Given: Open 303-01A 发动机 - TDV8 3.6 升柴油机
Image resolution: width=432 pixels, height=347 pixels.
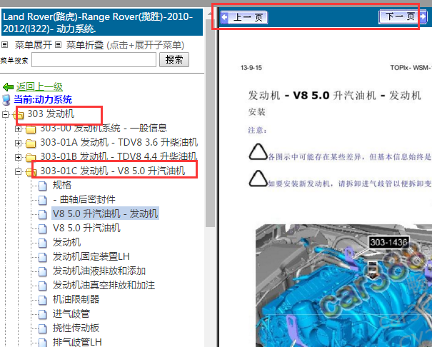Looking at the screenshot, I should pos(119,142).
